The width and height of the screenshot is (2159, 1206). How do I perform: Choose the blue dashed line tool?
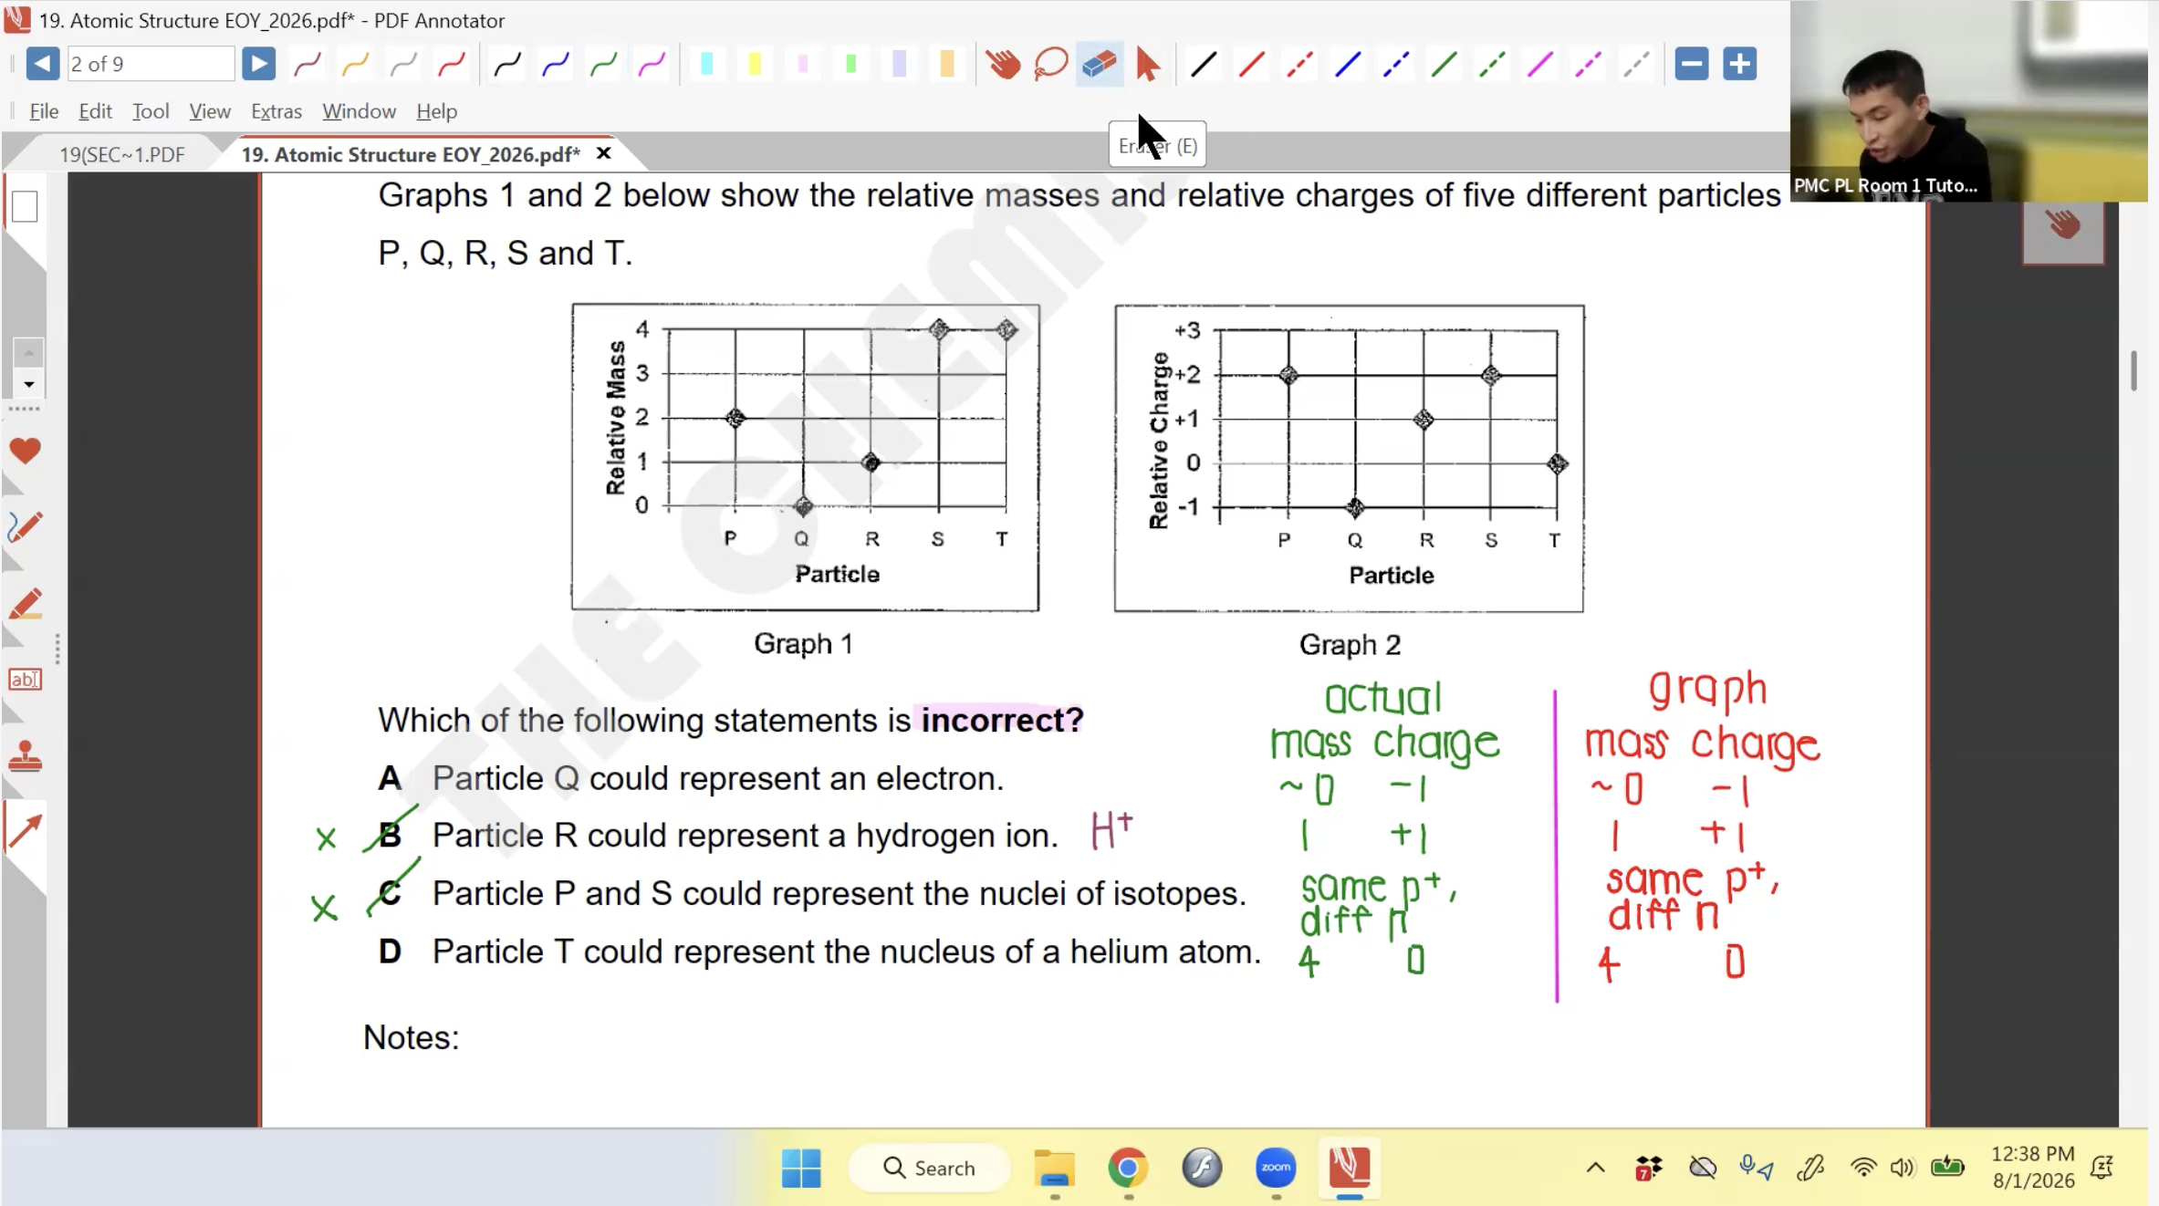click(x=1396, y=64)
